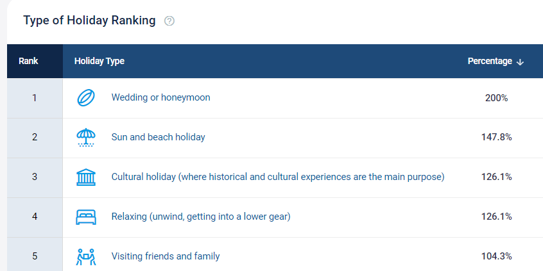Click the museum building icon
The image size is (543, 271).
tap(86, 177)
